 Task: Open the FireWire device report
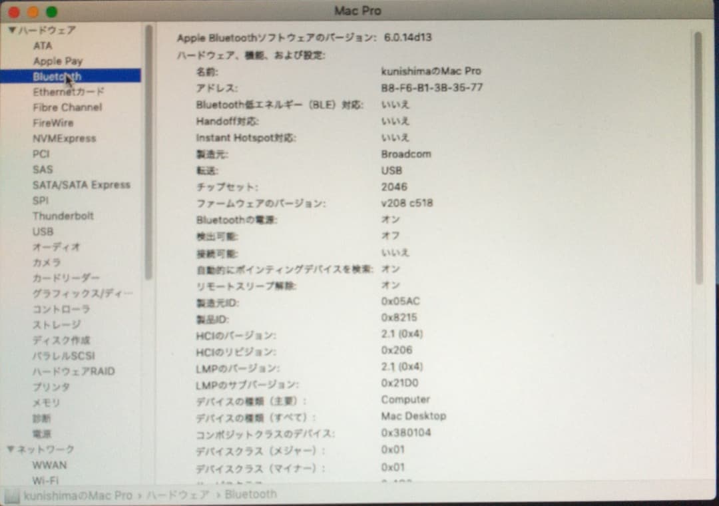point(53,123)
